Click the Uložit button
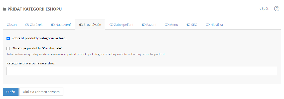Screen dimensions: 284x99 click(11, 92)
